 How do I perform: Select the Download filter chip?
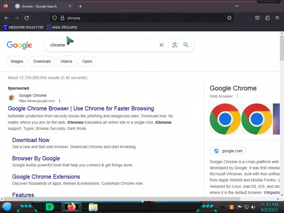click(42, 61)
